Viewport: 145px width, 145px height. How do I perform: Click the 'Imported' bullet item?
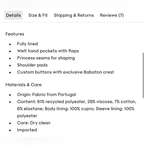point(27,130)
